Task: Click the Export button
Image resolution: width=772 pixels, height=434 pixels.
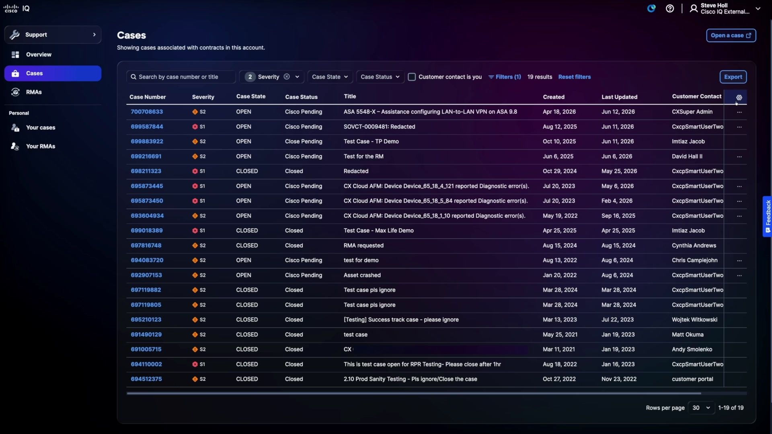Action: coord(733,77)
